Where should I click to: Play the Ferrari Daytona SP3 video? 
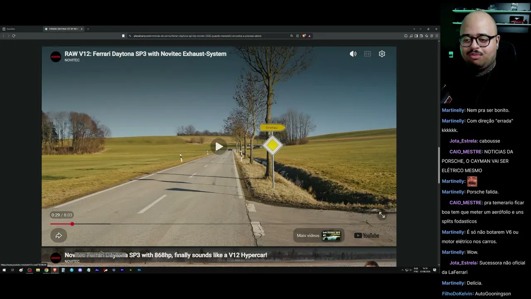(x=219, y=146)
